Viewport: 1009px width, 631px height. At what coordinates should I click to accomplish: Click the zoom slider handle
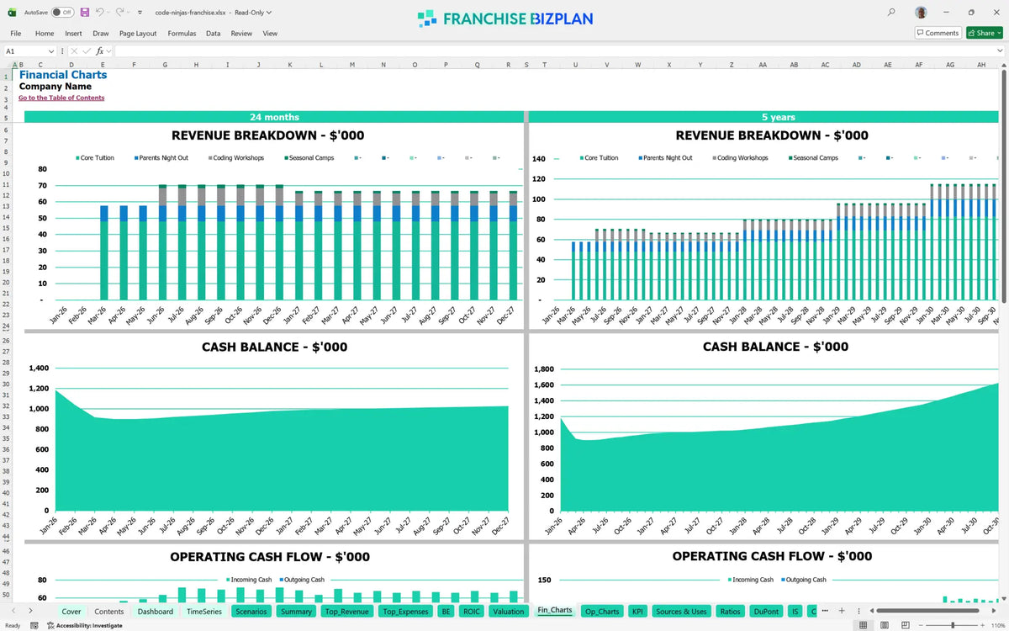tap(953, 625)
